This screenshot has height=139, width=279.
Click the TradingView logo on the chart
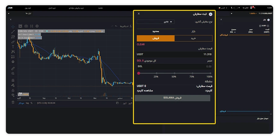[x=20, y=93]
